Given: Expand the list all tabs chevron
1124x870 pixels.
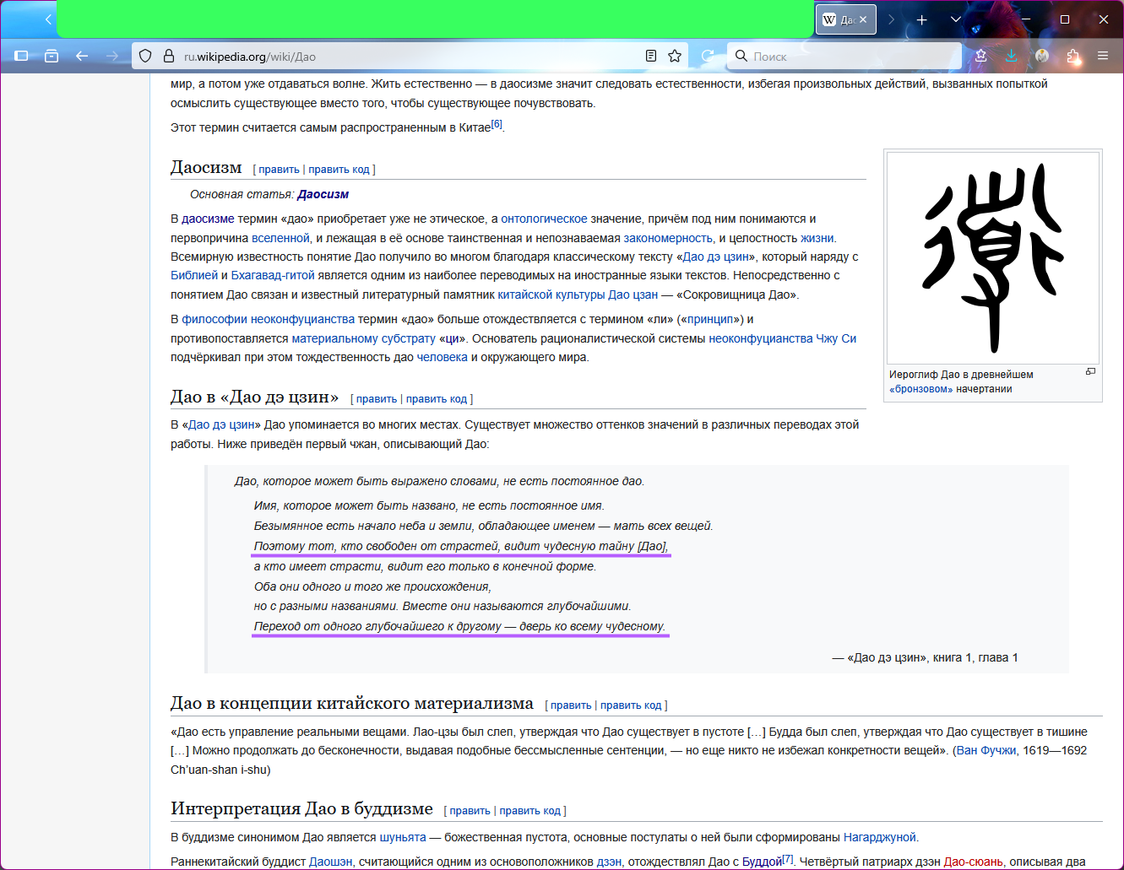Looking at the screenshot, I should pyautogui.click(x=955, y=19).
